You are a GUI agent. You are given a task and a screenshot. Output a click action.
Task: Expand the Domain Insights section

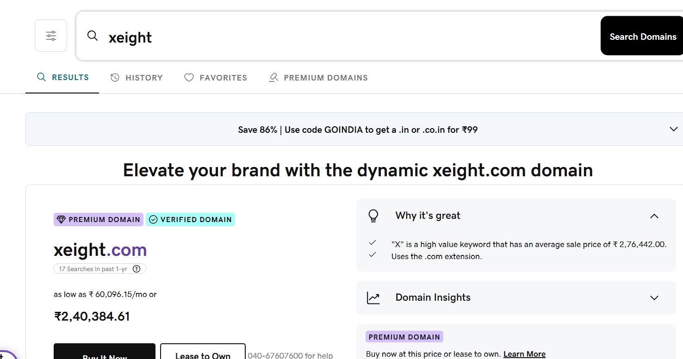[x=654, y=298]
